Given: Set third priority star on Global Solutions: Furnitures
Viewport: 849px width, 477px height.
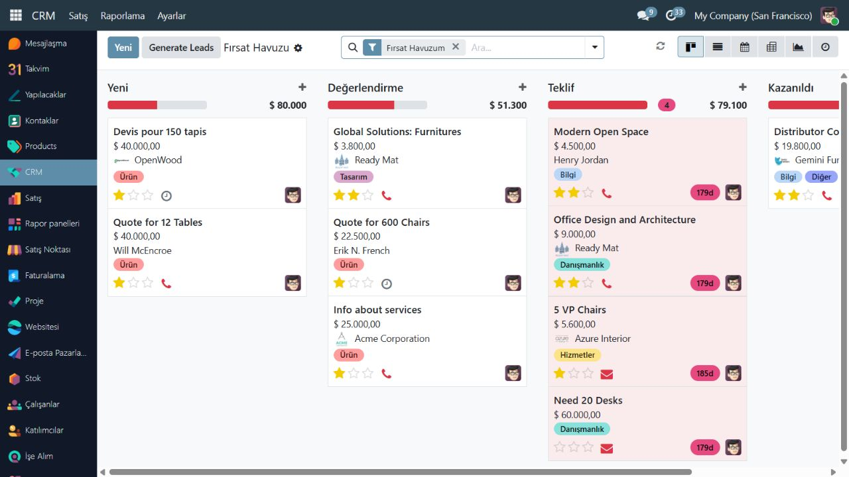Looking at the screenshot, I should 368,195.
